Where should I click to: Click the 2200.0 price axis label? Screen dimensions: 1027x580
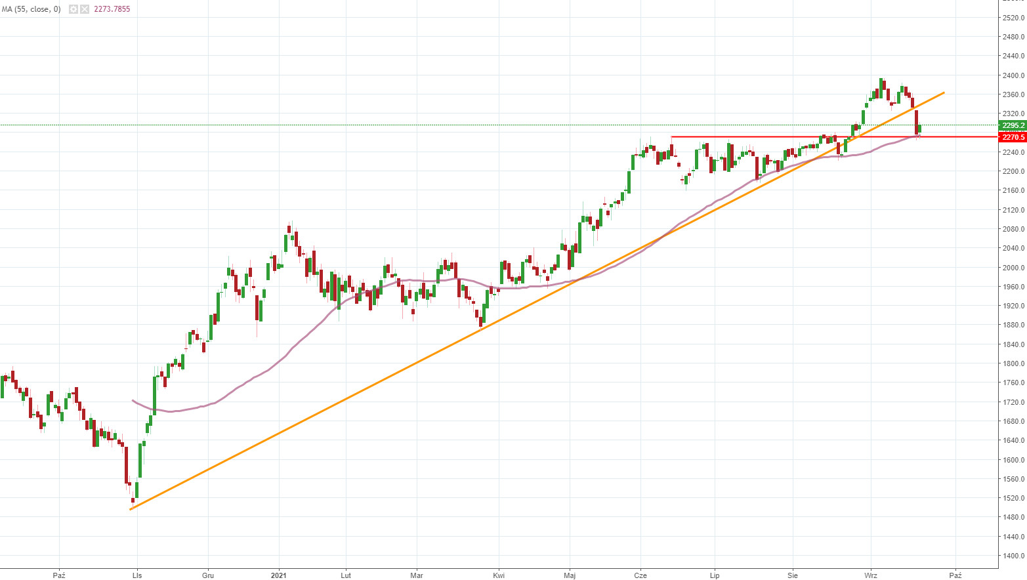[1013, 171]
